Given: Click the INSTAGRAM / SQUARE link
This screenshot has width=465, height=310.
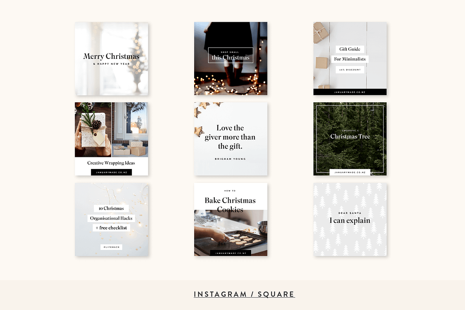Looking at the screenshot, I should click(244, 294).
